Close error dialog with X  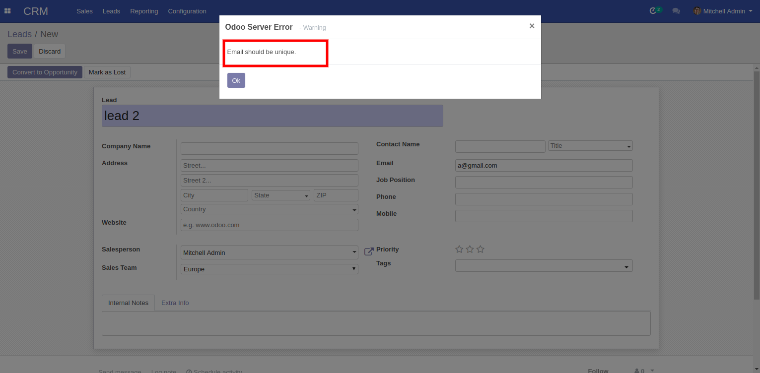[532, 26]
